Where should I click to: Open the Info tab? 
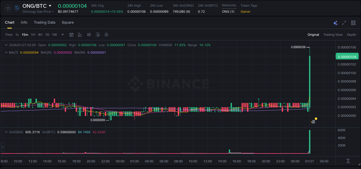[x=24, y=22]
